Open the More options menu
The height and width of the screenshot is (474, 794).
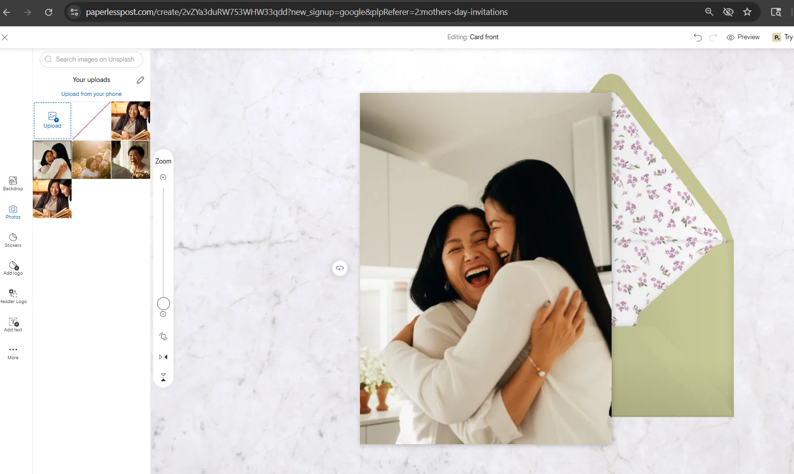[x=13, y=353]
